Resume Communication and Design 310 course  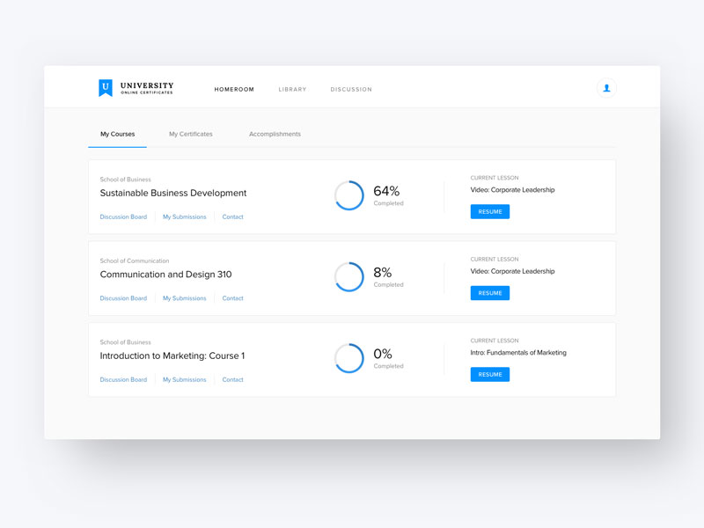pos(490,293)
